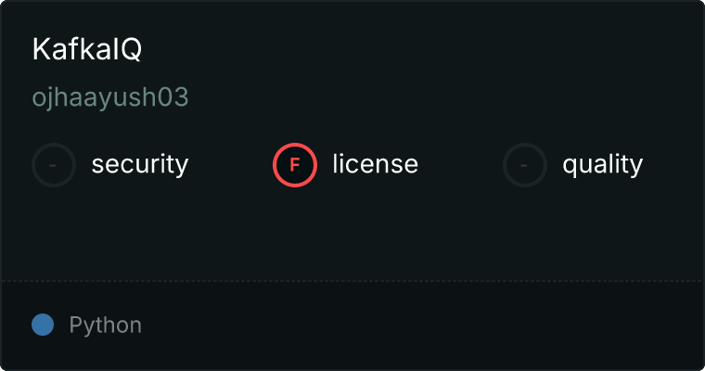
Task: Click the security label text
Action: point(140,164)
